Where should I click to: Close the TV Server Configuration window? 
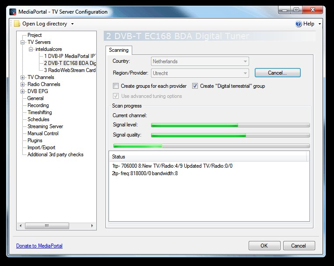coord(313,10)
